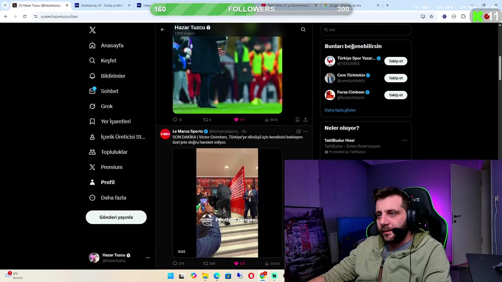Open Yer İşaretleri bookmarks
This screenshot has width=502, height=282.
pyautogui.click(x=110, y=121)
